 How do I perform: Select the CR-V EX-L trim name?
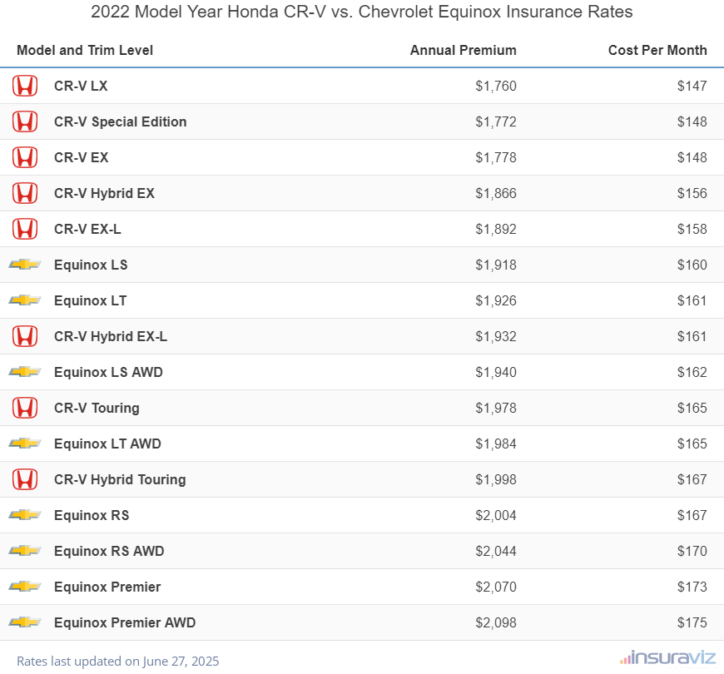(87, 229)
